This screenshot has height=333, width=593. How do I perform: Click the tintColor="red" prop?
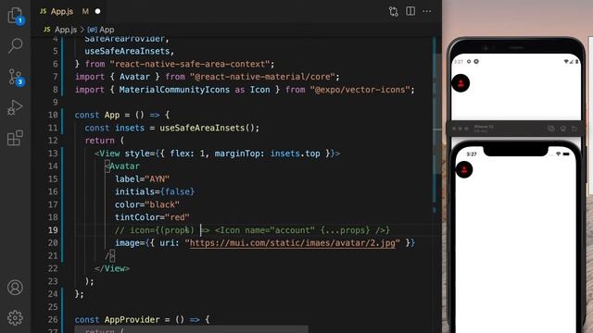(x=152, y=217)
